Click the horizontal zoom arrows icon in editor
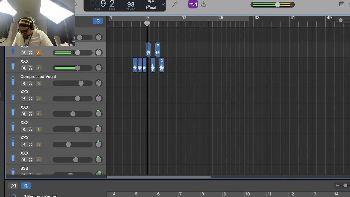350x197 pixels. [x=337, y=186]
